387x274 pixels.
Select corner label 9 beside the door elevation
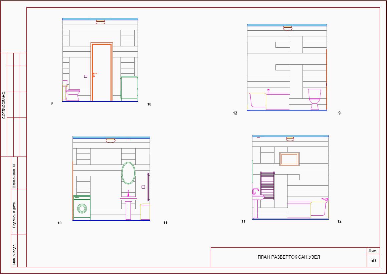tap(51, 103)
